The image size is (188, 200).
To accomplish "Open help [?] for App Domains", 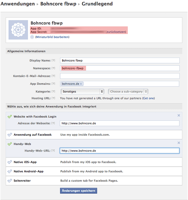I will pyautogui.click(x=53, y=84).
